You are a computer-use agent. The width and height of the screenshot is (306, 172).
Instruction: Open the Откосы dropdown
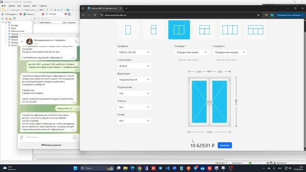[x=134, y=107]
